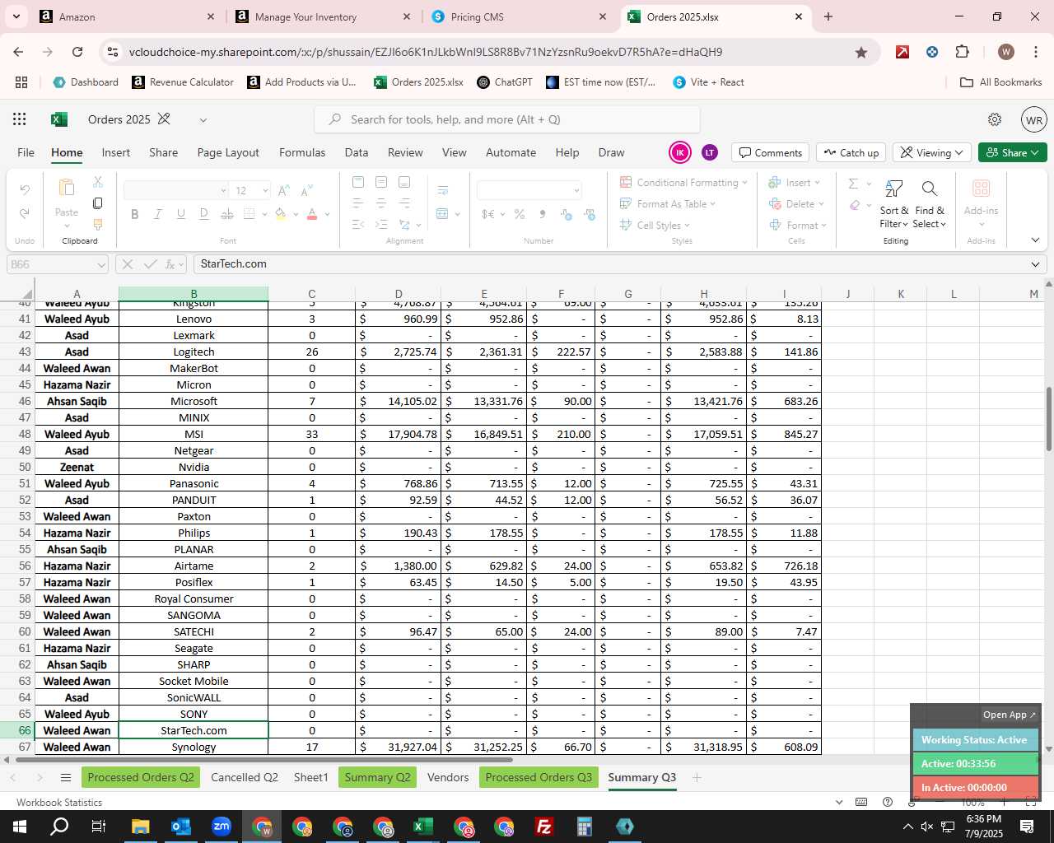Open the Viewing mode dropdown

[x=931, y=152]
